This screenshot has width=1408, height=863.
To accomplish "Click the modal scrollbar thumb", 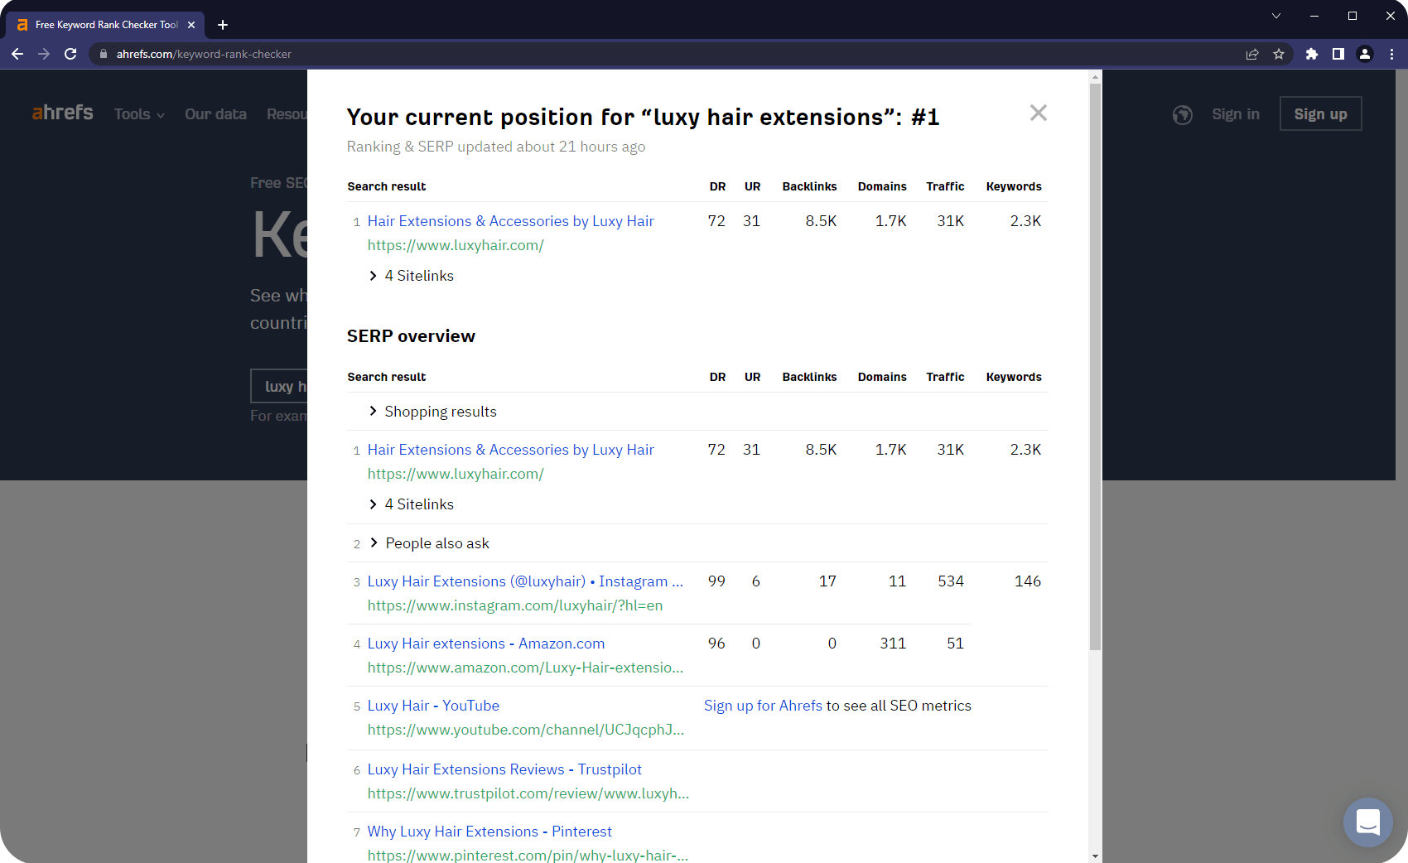I will point(1095,367).
